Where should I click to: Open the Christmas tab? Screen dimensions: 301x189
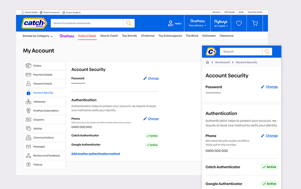click(148, 36)
